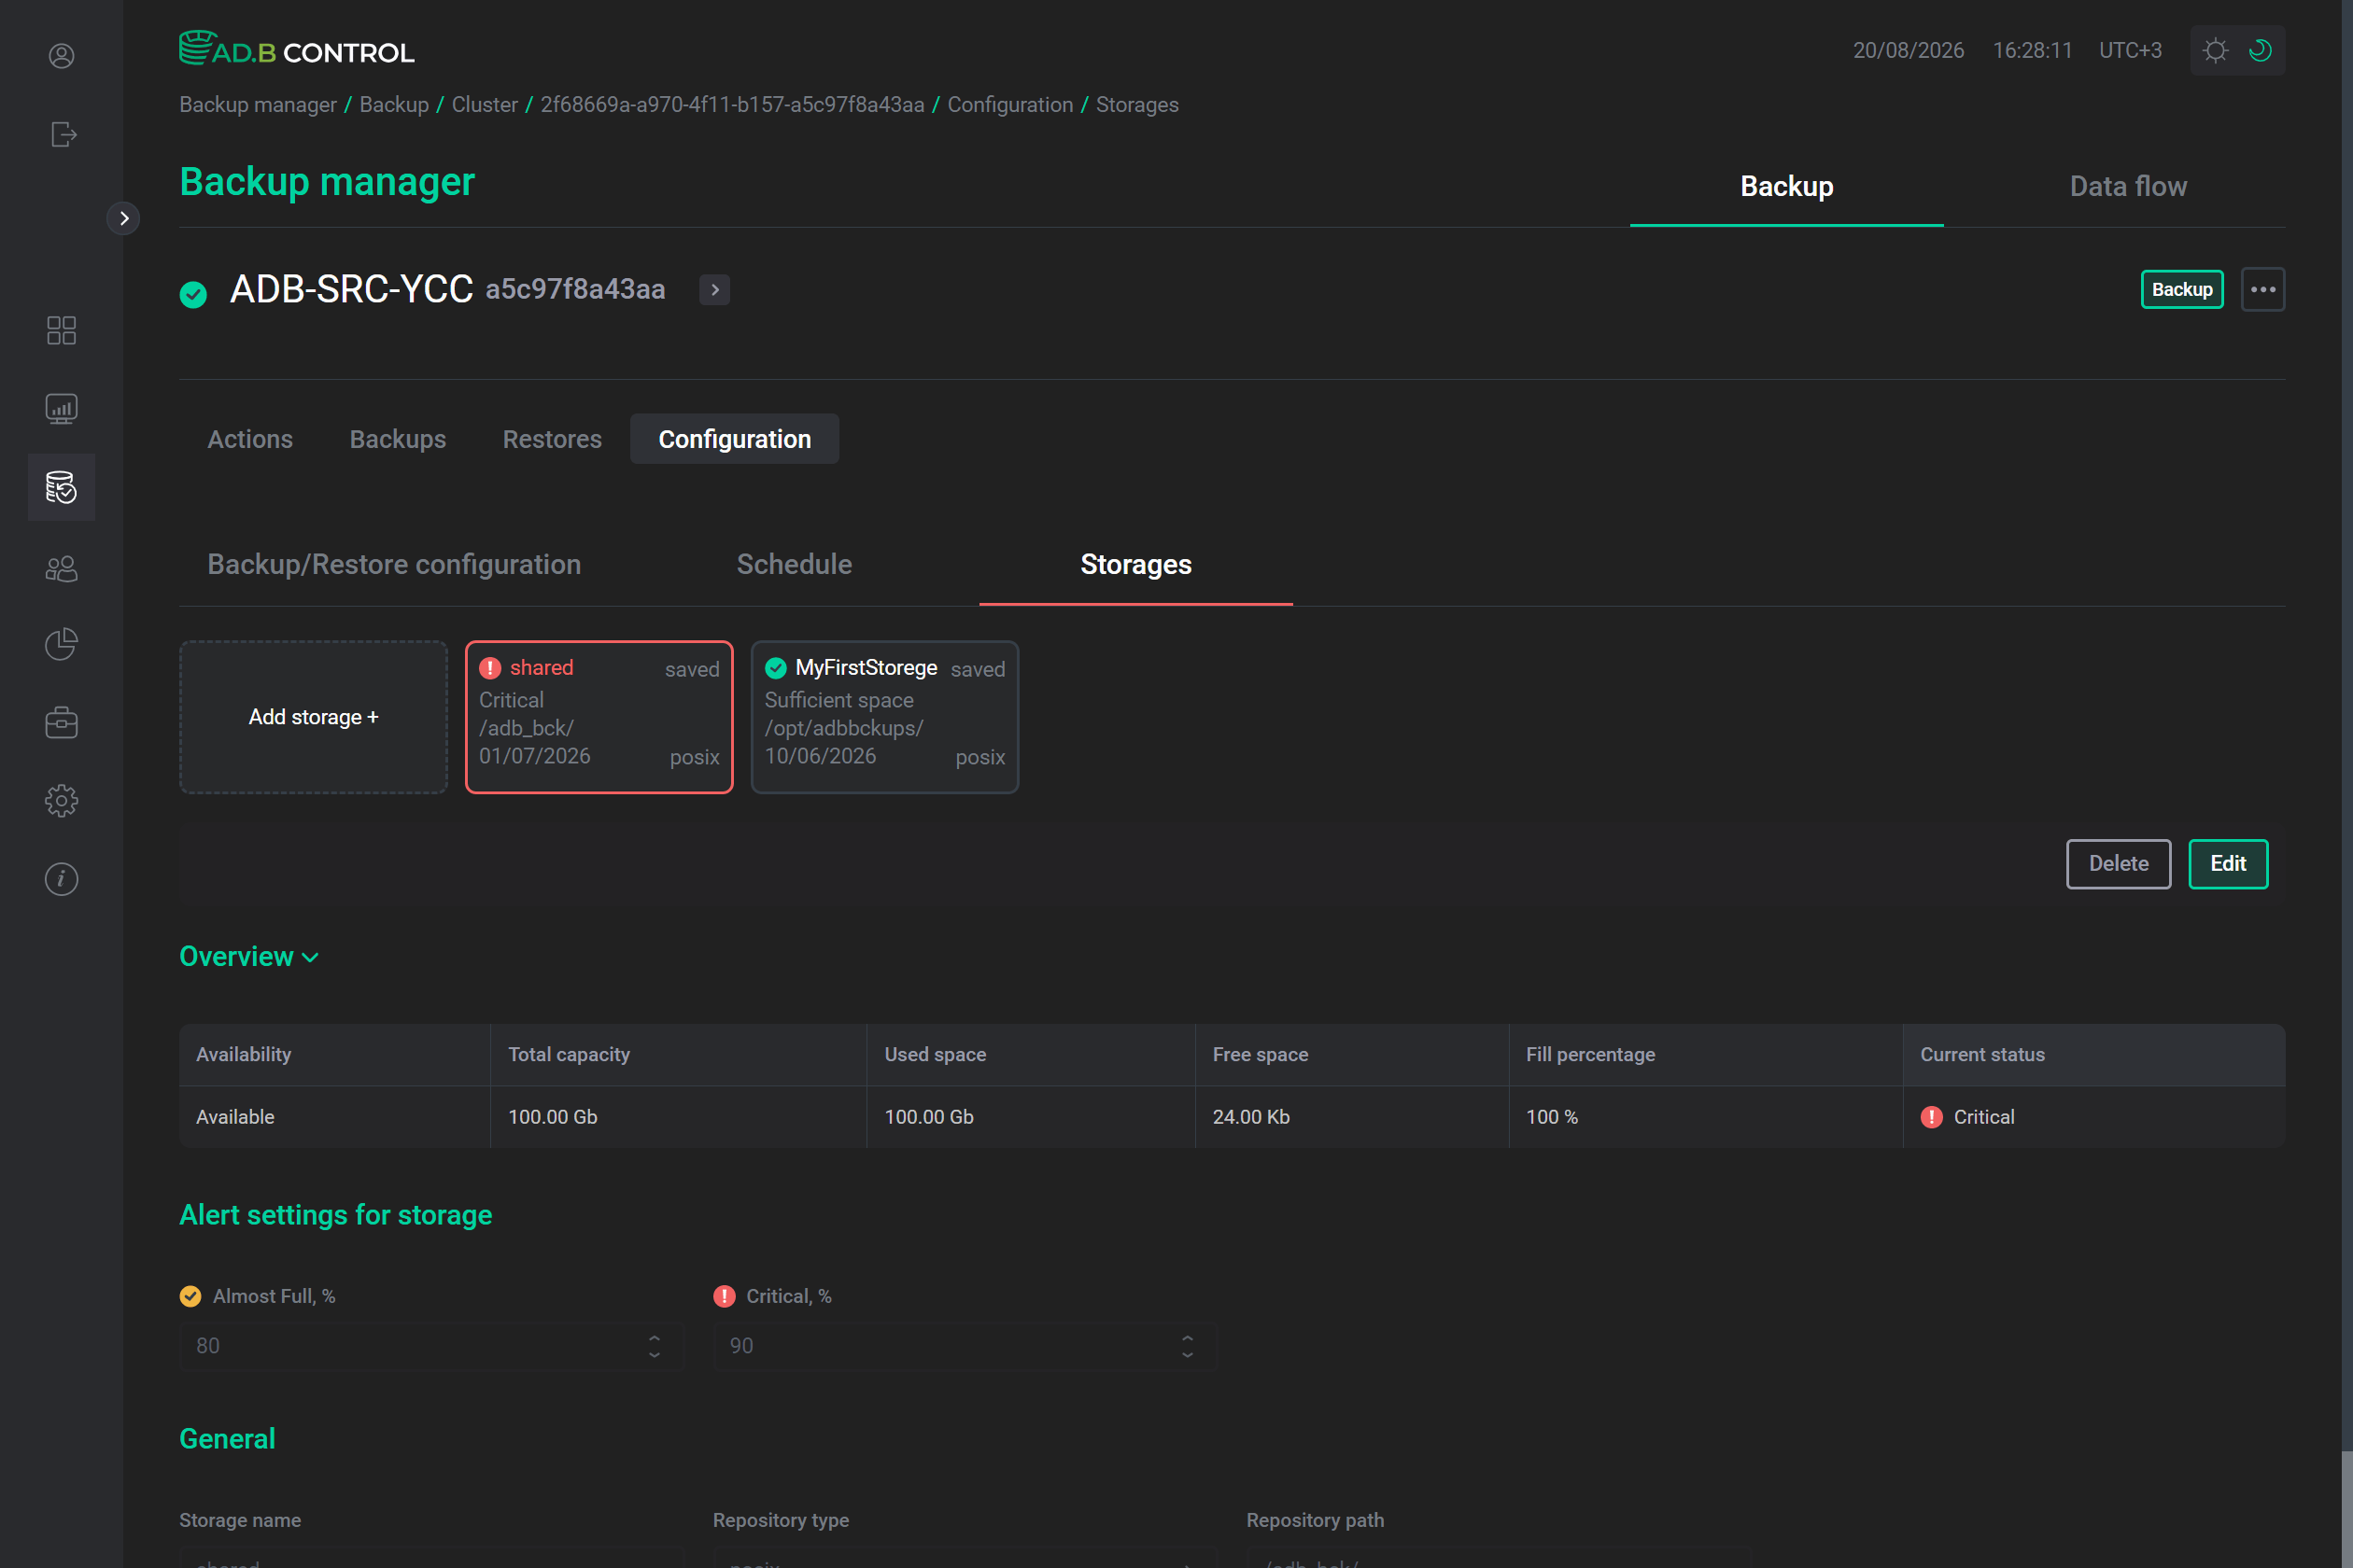Open the user profile icon in sidebar

tap(61, 56)
